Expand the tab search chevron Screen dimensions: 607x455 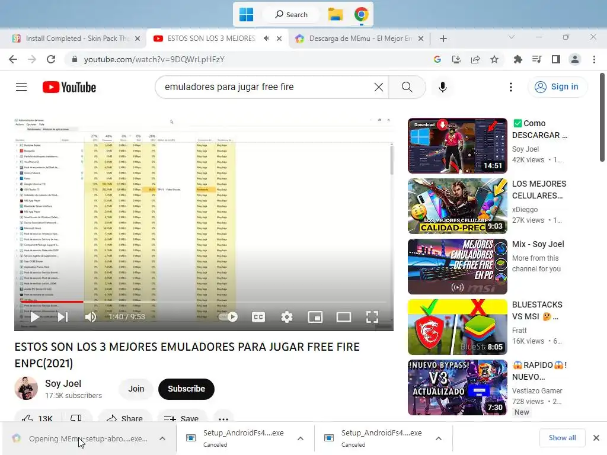[512, 37]
